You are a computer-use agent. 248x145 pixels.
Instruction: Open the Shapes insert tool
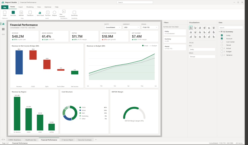point(54,12)
